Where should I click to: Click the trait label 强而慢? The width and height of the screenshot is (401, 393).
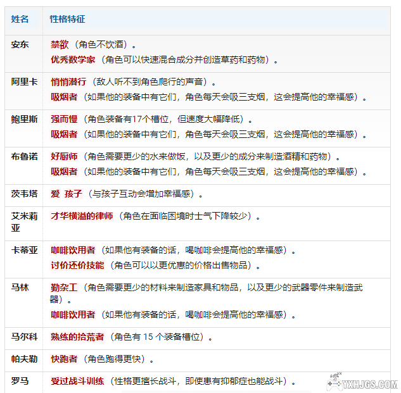click(64, 119)
